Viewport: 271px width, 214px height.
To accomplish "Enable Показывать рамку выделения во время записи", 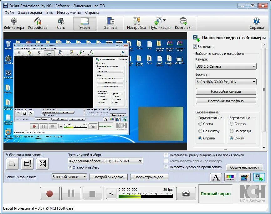I will coord(166,155).
